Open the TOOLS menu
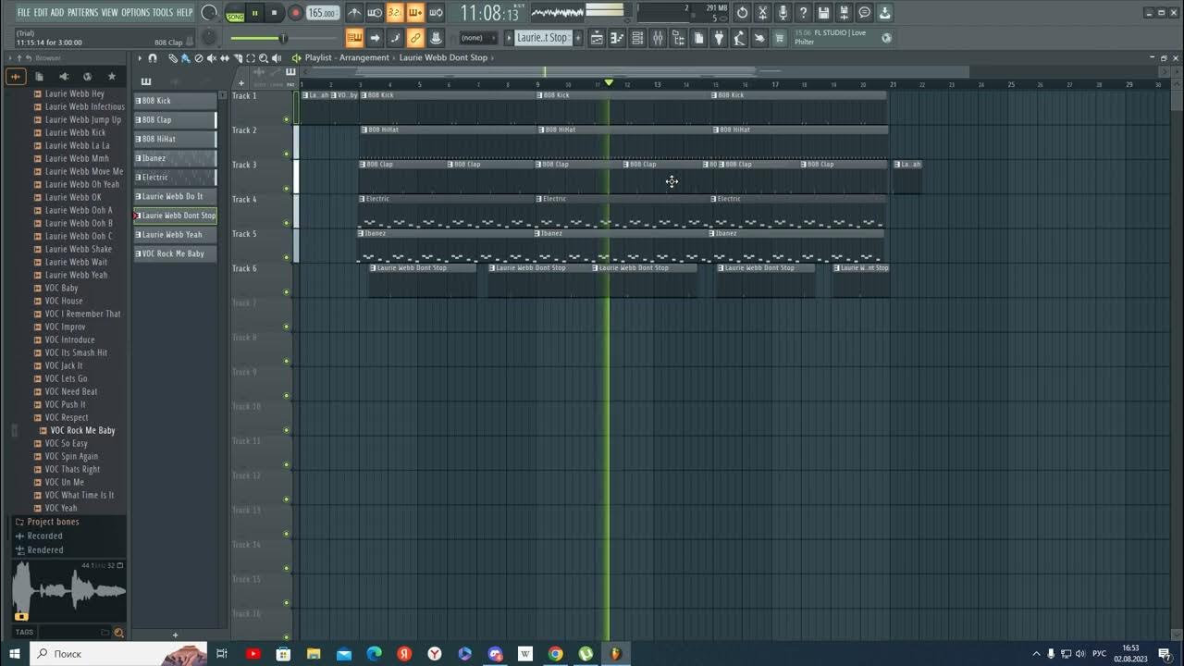The width and height of the screenshot is (1184, 666). point(163,12)
